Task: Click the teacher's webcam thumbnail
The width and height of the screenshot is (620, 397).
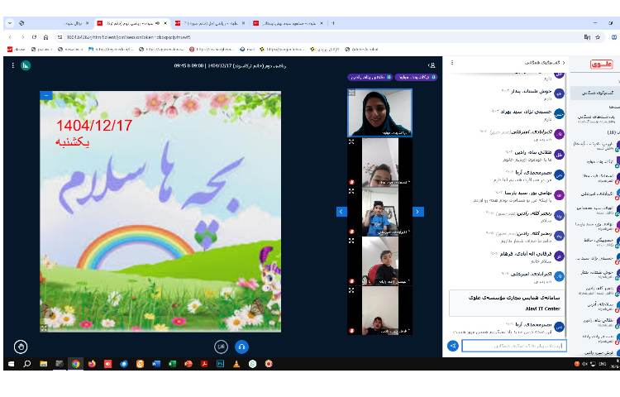Action: pyautogui.click(x=380, y=112)
